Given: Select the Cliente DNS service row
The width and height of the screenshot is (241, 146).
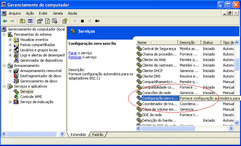Looking at the screenshot, I should click(x=185, y=76).
